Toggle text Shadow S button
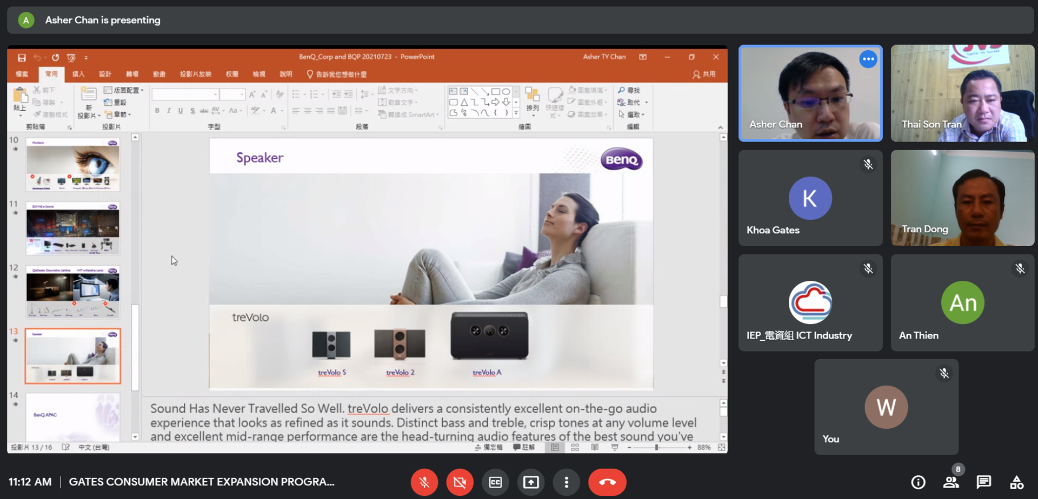 (192, 111)
